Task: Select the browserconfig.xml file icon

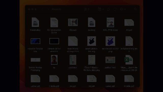Action: pyautogui.click(x=129, y=41)
